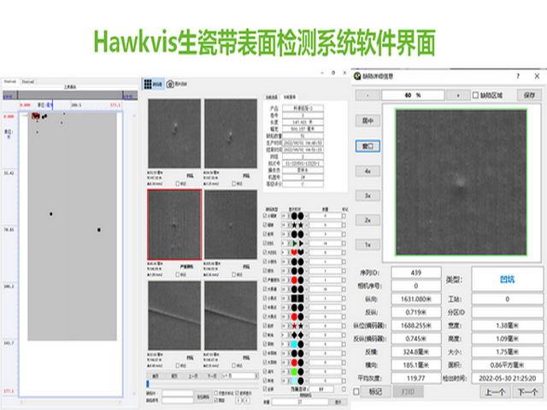
Task: Click the 保存 button in detail dialog
Action: point(529,95)
